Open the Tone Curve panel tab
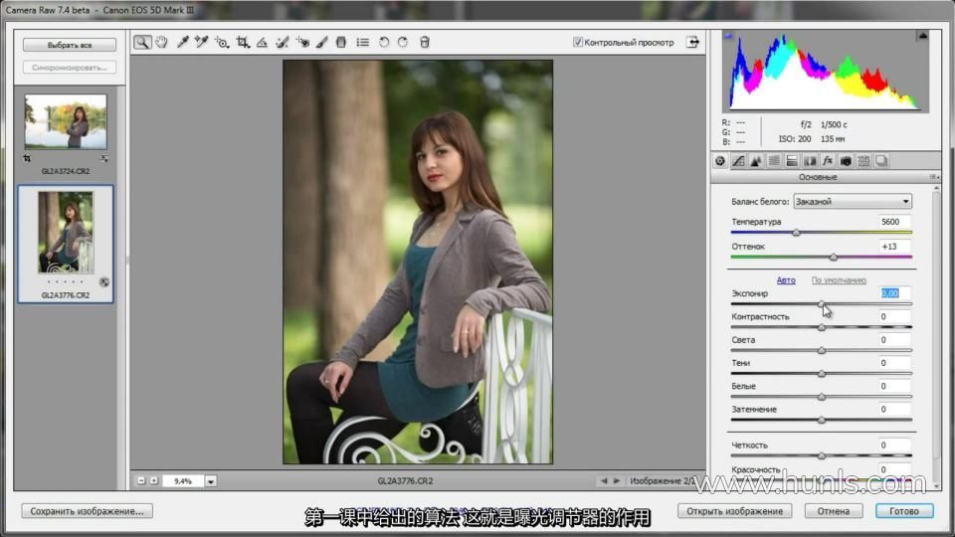This screenshot has height=537, width=955. [738, 161]
